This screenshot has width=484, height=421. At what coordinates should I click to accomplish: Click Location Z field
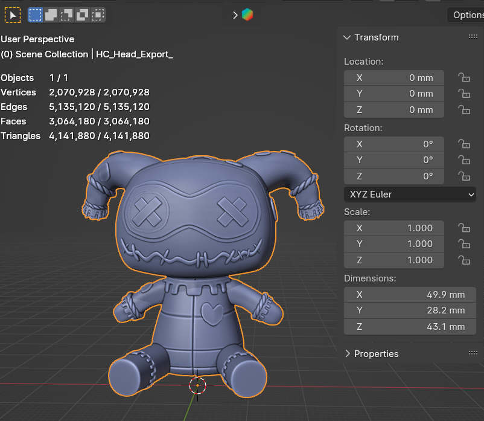pyautogui.click(x=394, y=110)
